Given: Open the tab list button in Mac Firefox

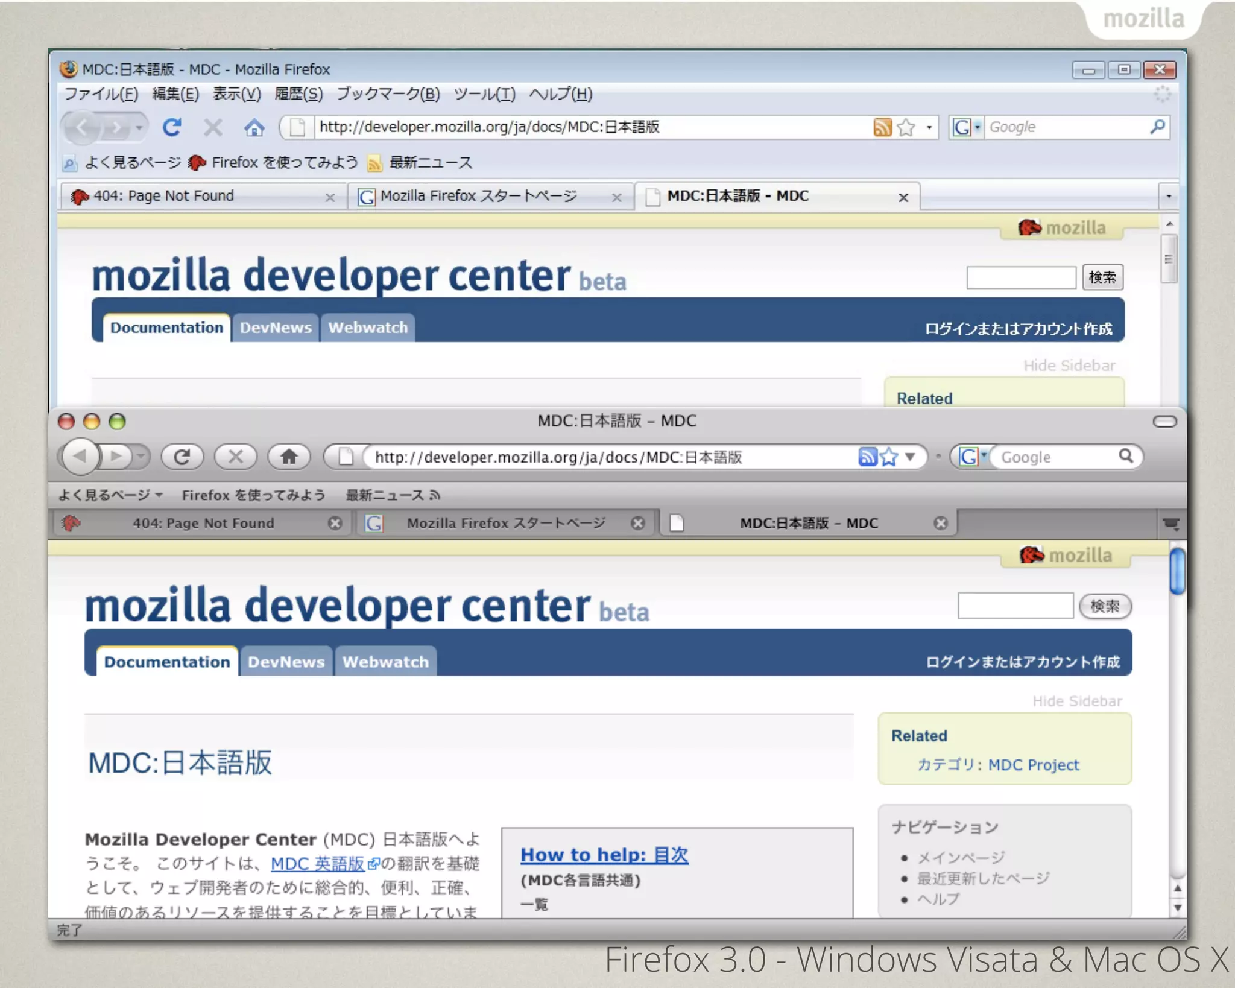Looking at the screenshot, I should [1171, 524].
